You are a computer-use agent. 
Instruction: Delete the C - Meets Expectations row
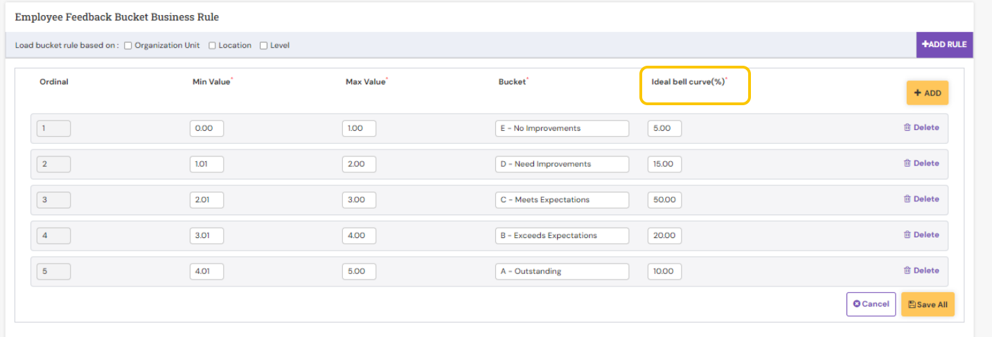point(921,199)
